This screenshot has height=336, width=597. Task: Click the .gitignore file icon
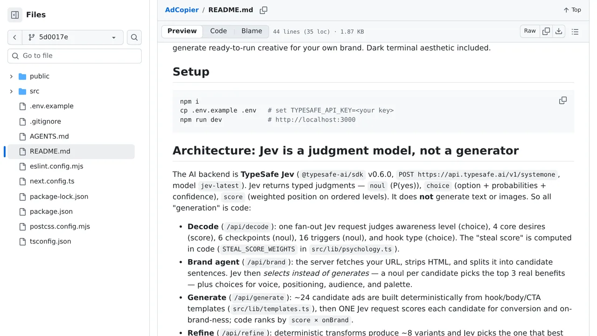[x=22, y=121]
